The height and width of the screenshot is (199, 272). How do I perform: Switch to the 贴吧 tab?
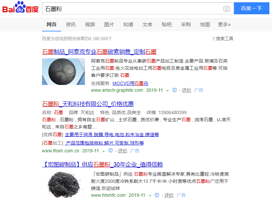tap(167, 25)
